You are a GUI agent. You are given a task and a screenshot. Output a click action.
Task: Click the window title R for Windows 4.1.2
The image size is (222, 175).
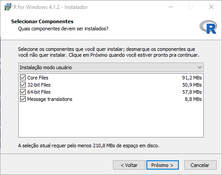50,7
